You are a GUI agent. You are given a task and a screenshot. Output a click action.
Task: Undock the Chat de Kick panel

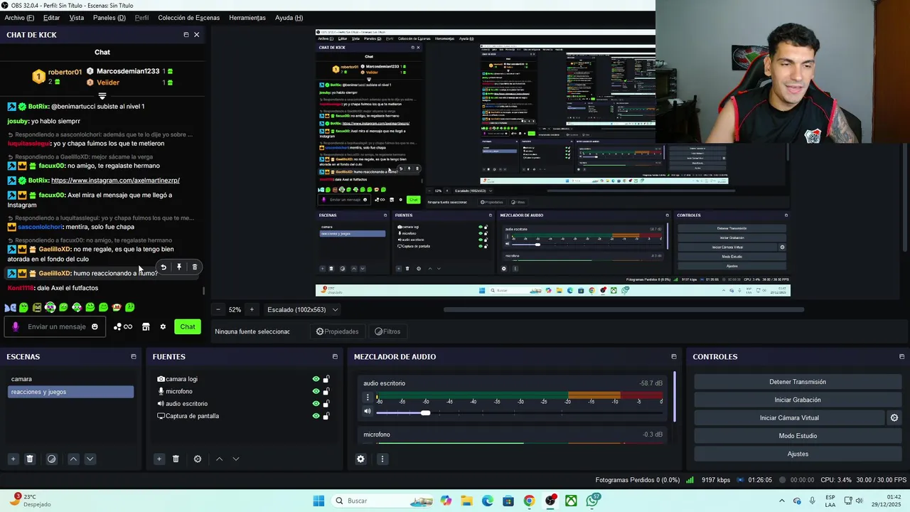point(186,35)
